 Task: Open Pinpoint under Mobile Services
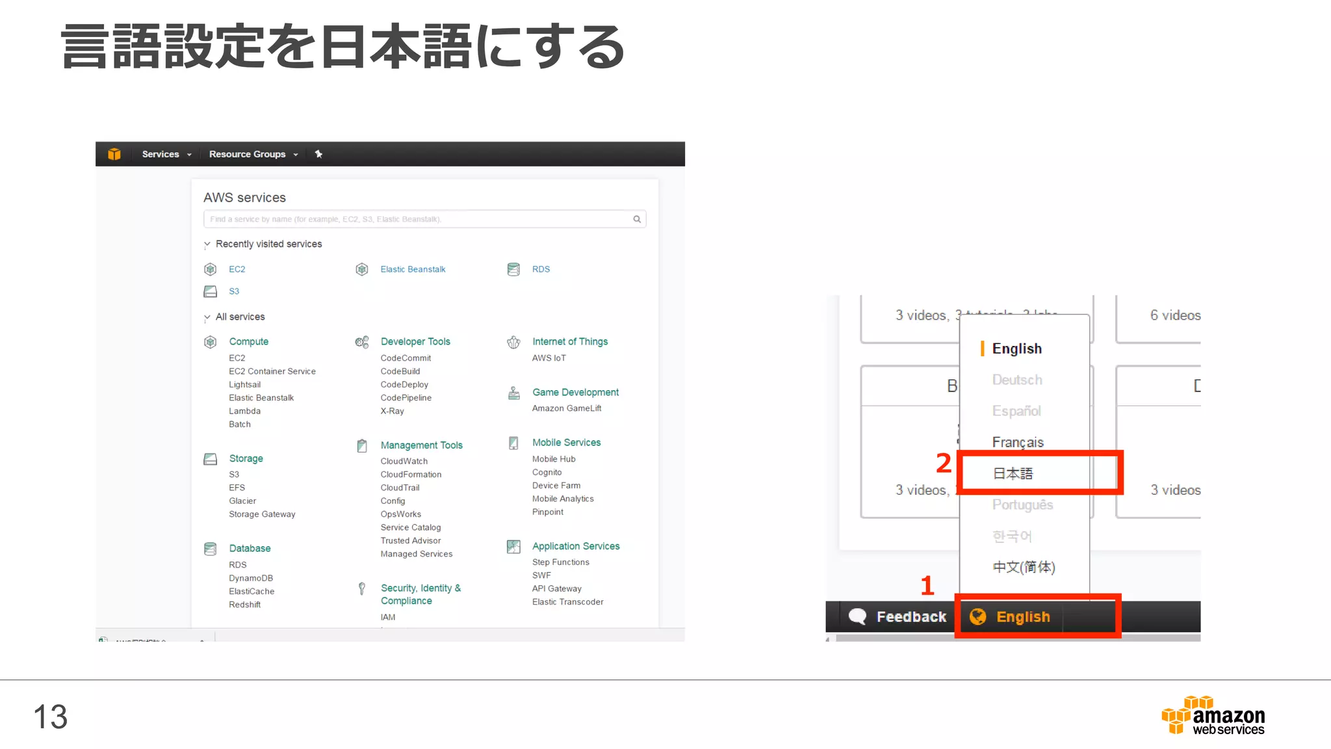[x=548, y=512]
